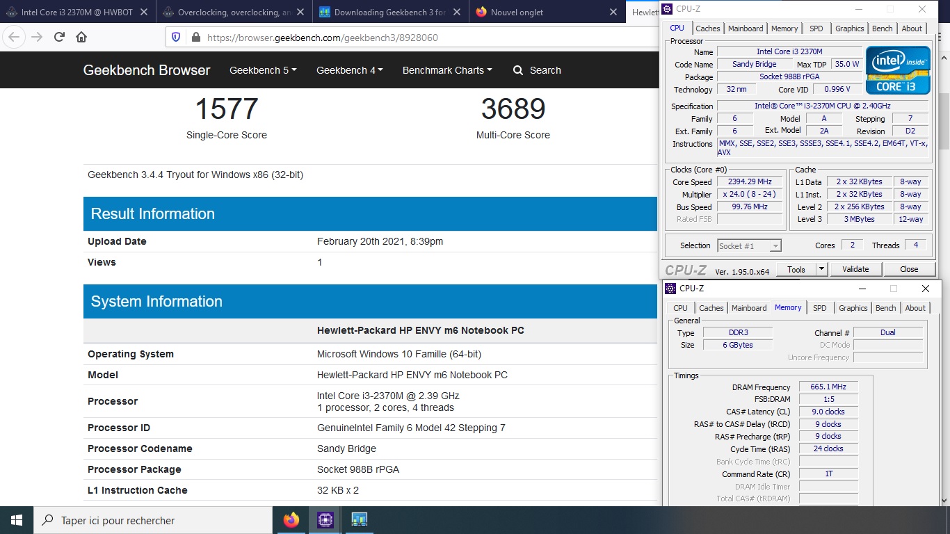
Task: Close the Overclocking tab
Action: point(300,12)
